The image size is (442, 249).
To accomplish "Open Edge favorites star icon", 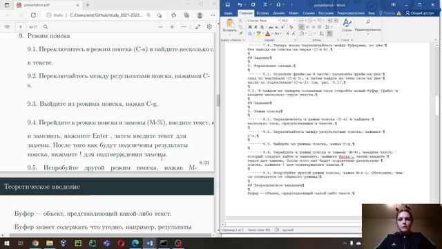I will coord(173,15).
